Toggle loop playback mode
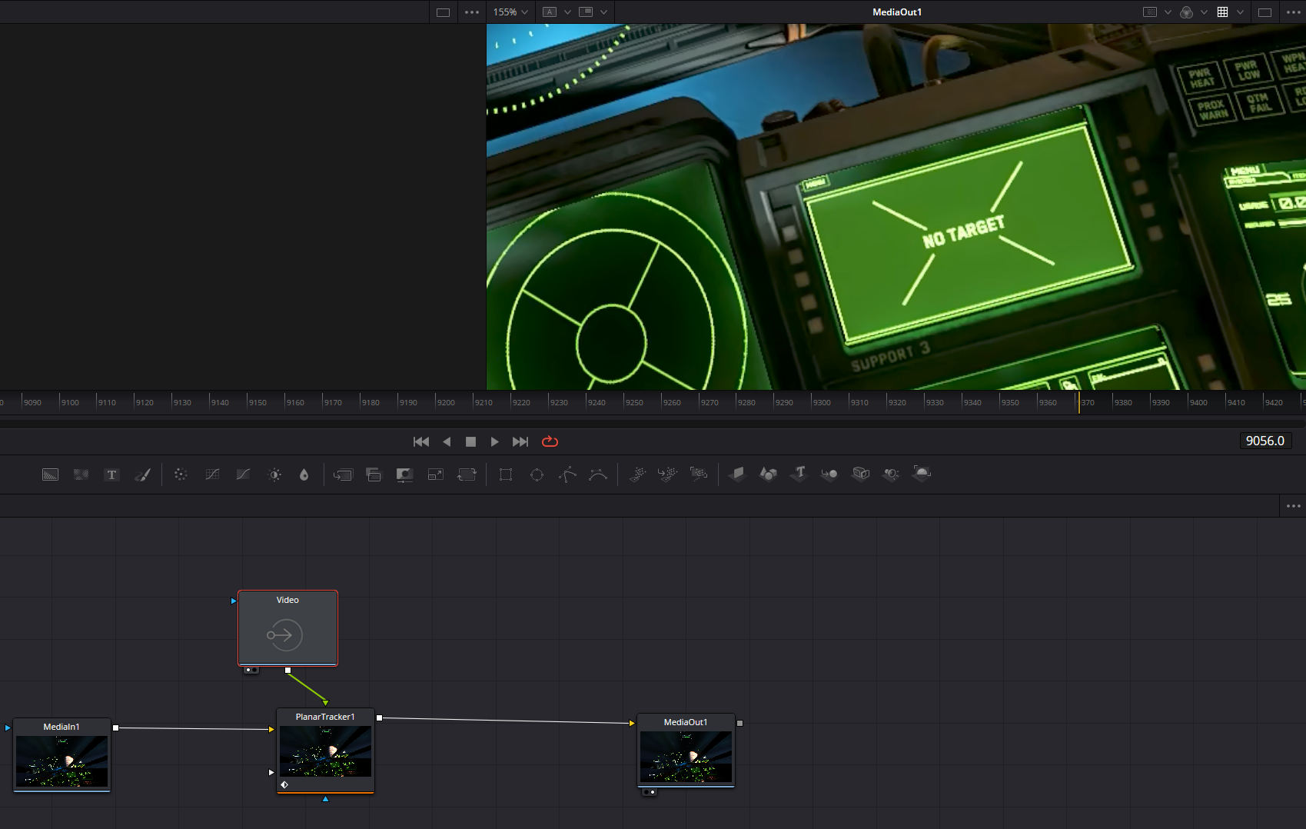Screen dimensions: 1306x829 550,441
